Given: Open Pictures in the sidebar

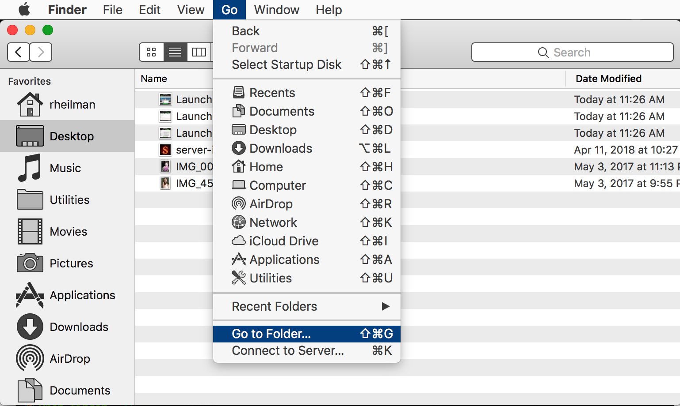Looking at the screenshot, I should pyautogui.click(x=67, y=263).
